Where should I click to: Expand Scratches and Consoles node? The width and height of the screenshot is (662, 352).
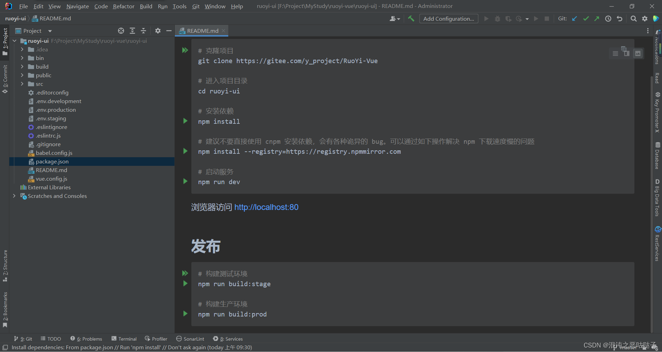pos(14,196)
